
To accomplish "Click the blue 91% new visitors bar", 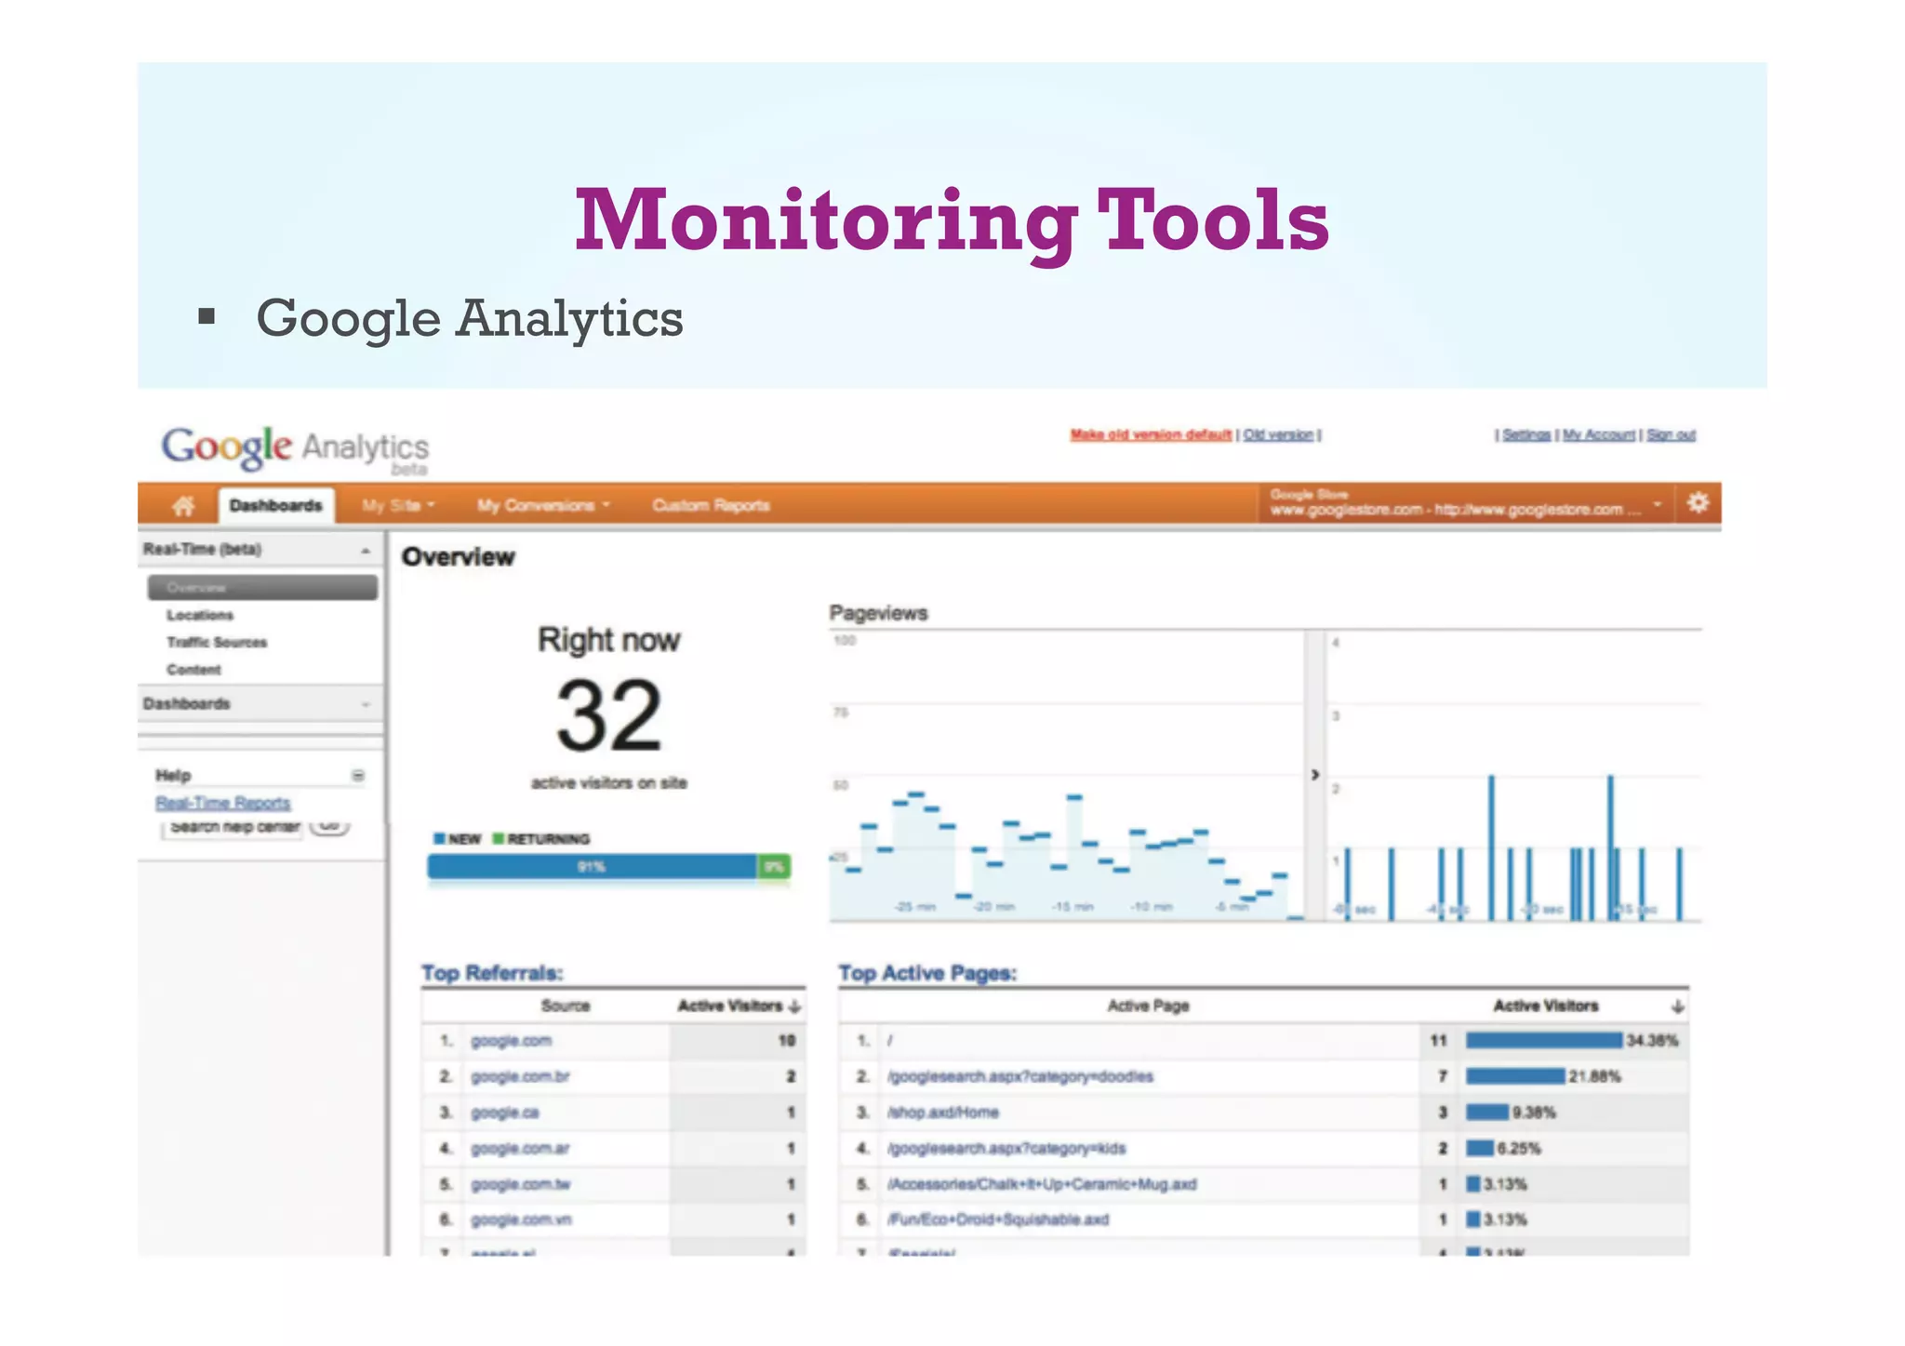I will click(593, 866).
